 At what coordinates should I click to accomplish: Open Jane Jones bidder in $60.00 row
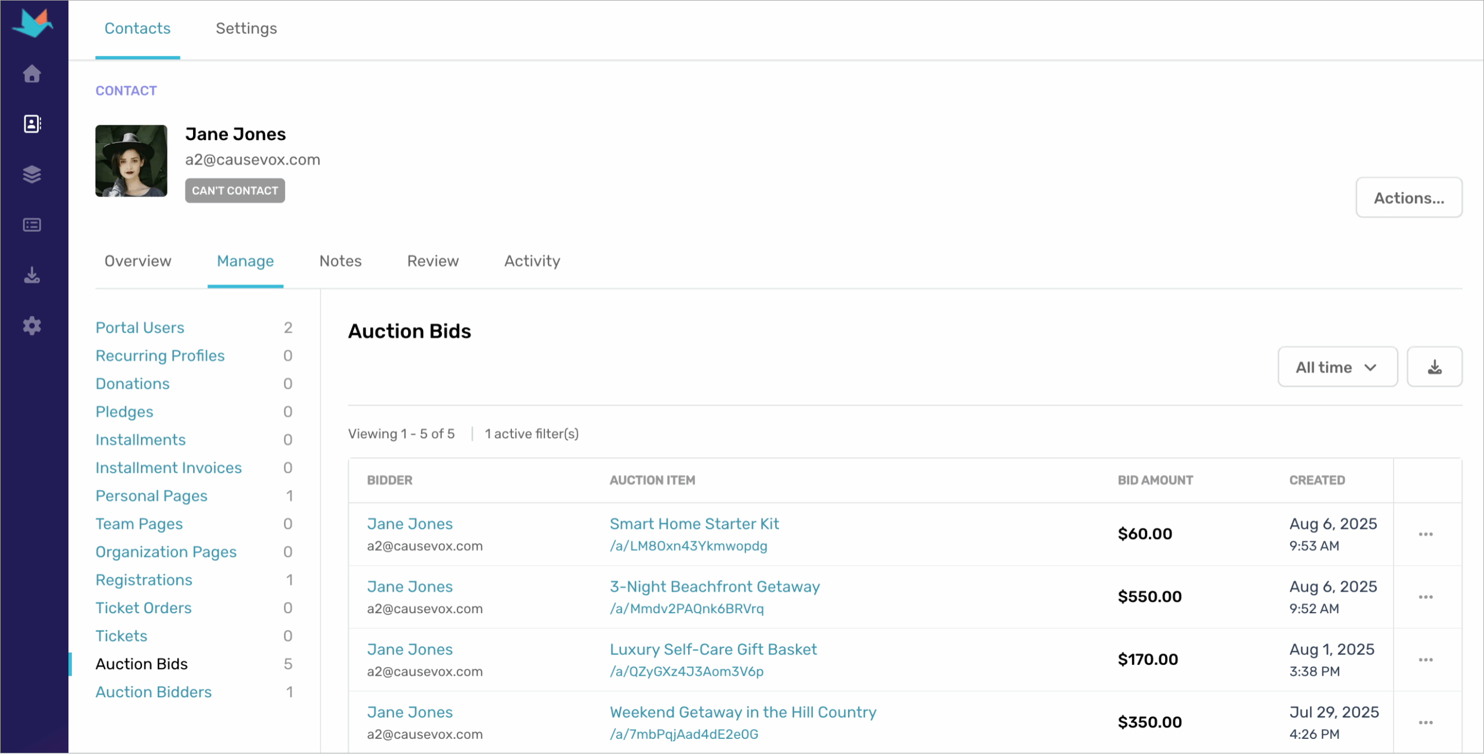410,523
